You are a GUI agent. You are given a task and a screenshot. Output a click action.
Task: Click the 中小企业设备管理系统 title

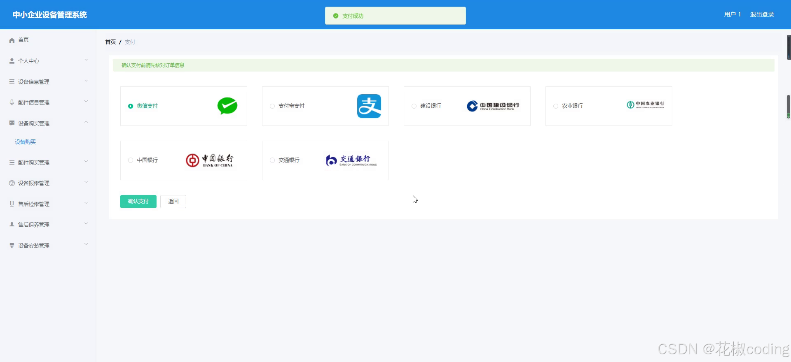tap(50, 15)
